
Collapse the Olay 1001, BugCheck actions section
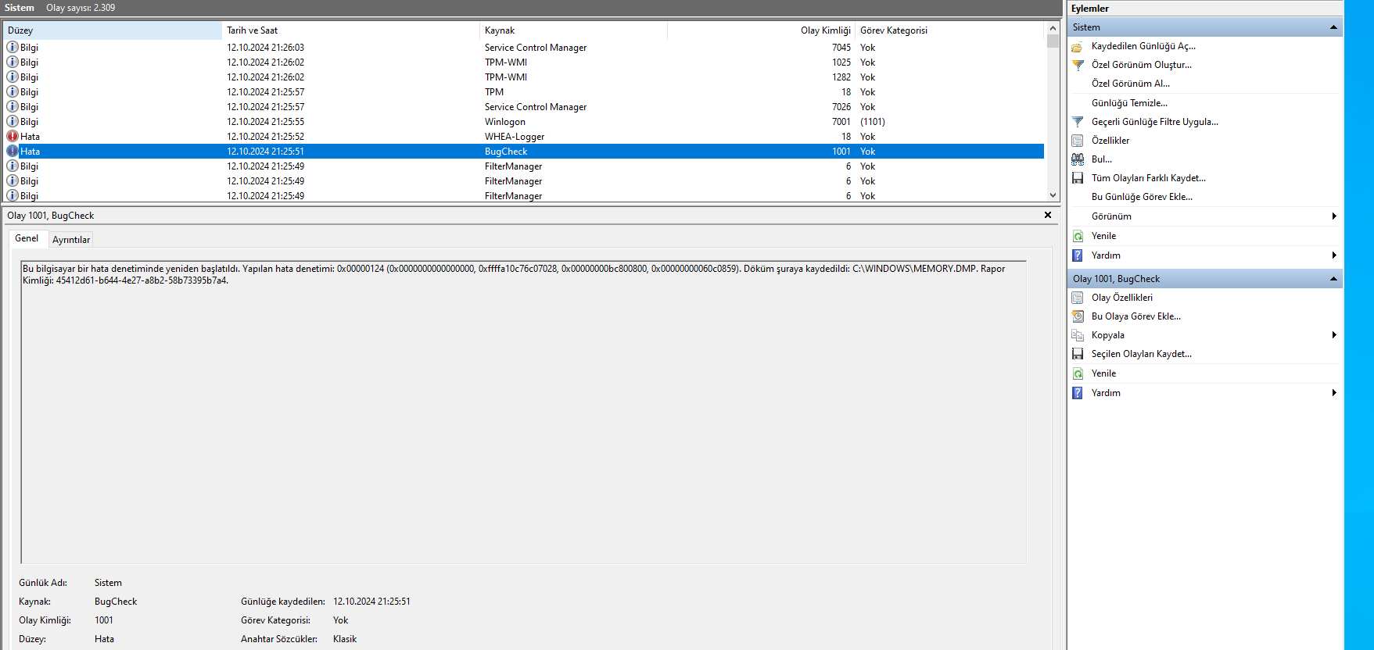[1333, 279]
